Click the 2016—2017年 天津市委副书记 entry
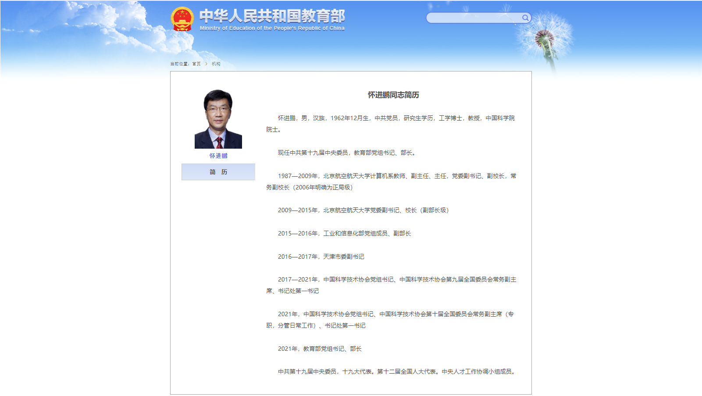The height and width of the screenshot is (396, 702). (x=321, y=257)
